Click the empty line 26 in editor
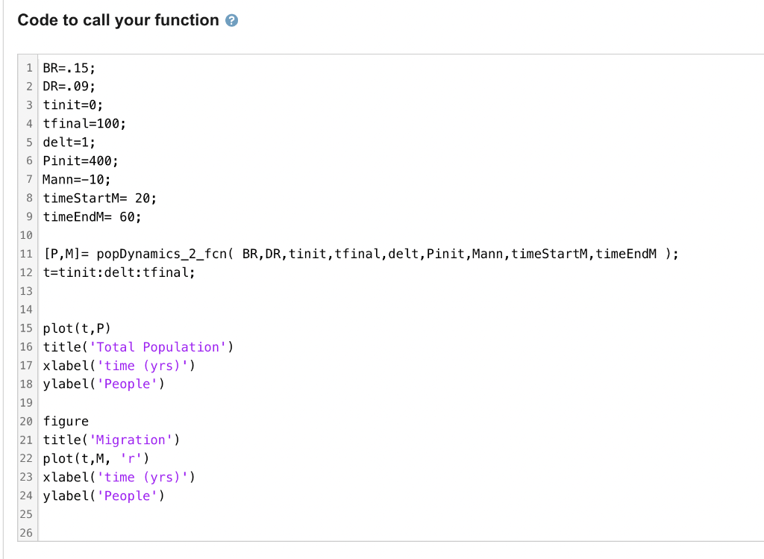Screen dimensions: 764x559 click(400, 533)
